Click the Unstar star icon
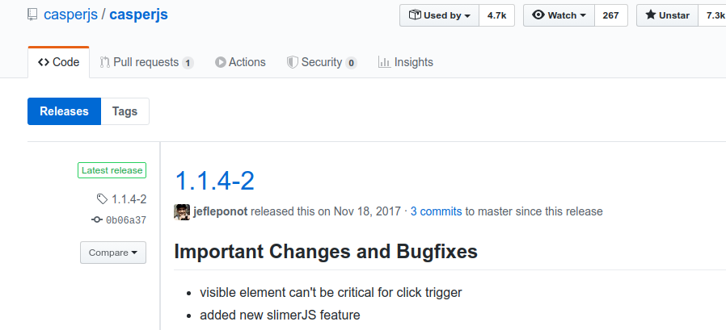The height and width of the screenshot is (330, 726). (x=651, y=15)
